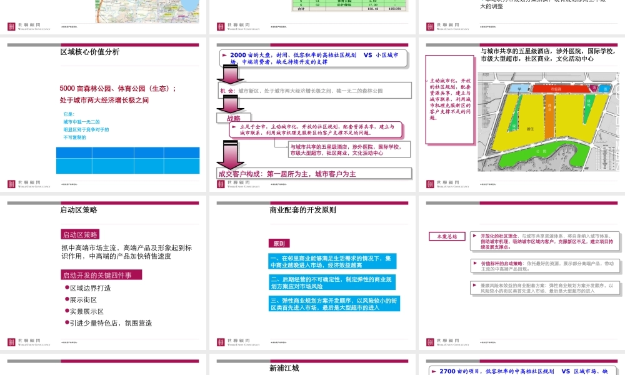Viewport: 625px width, 375px height.
Task: Click the blue box 一、在邻里商业能够满足生活需求
Action: [332, 261]
